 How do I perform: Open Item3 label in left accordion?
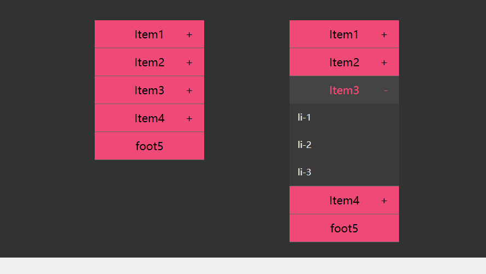(149, 90)
